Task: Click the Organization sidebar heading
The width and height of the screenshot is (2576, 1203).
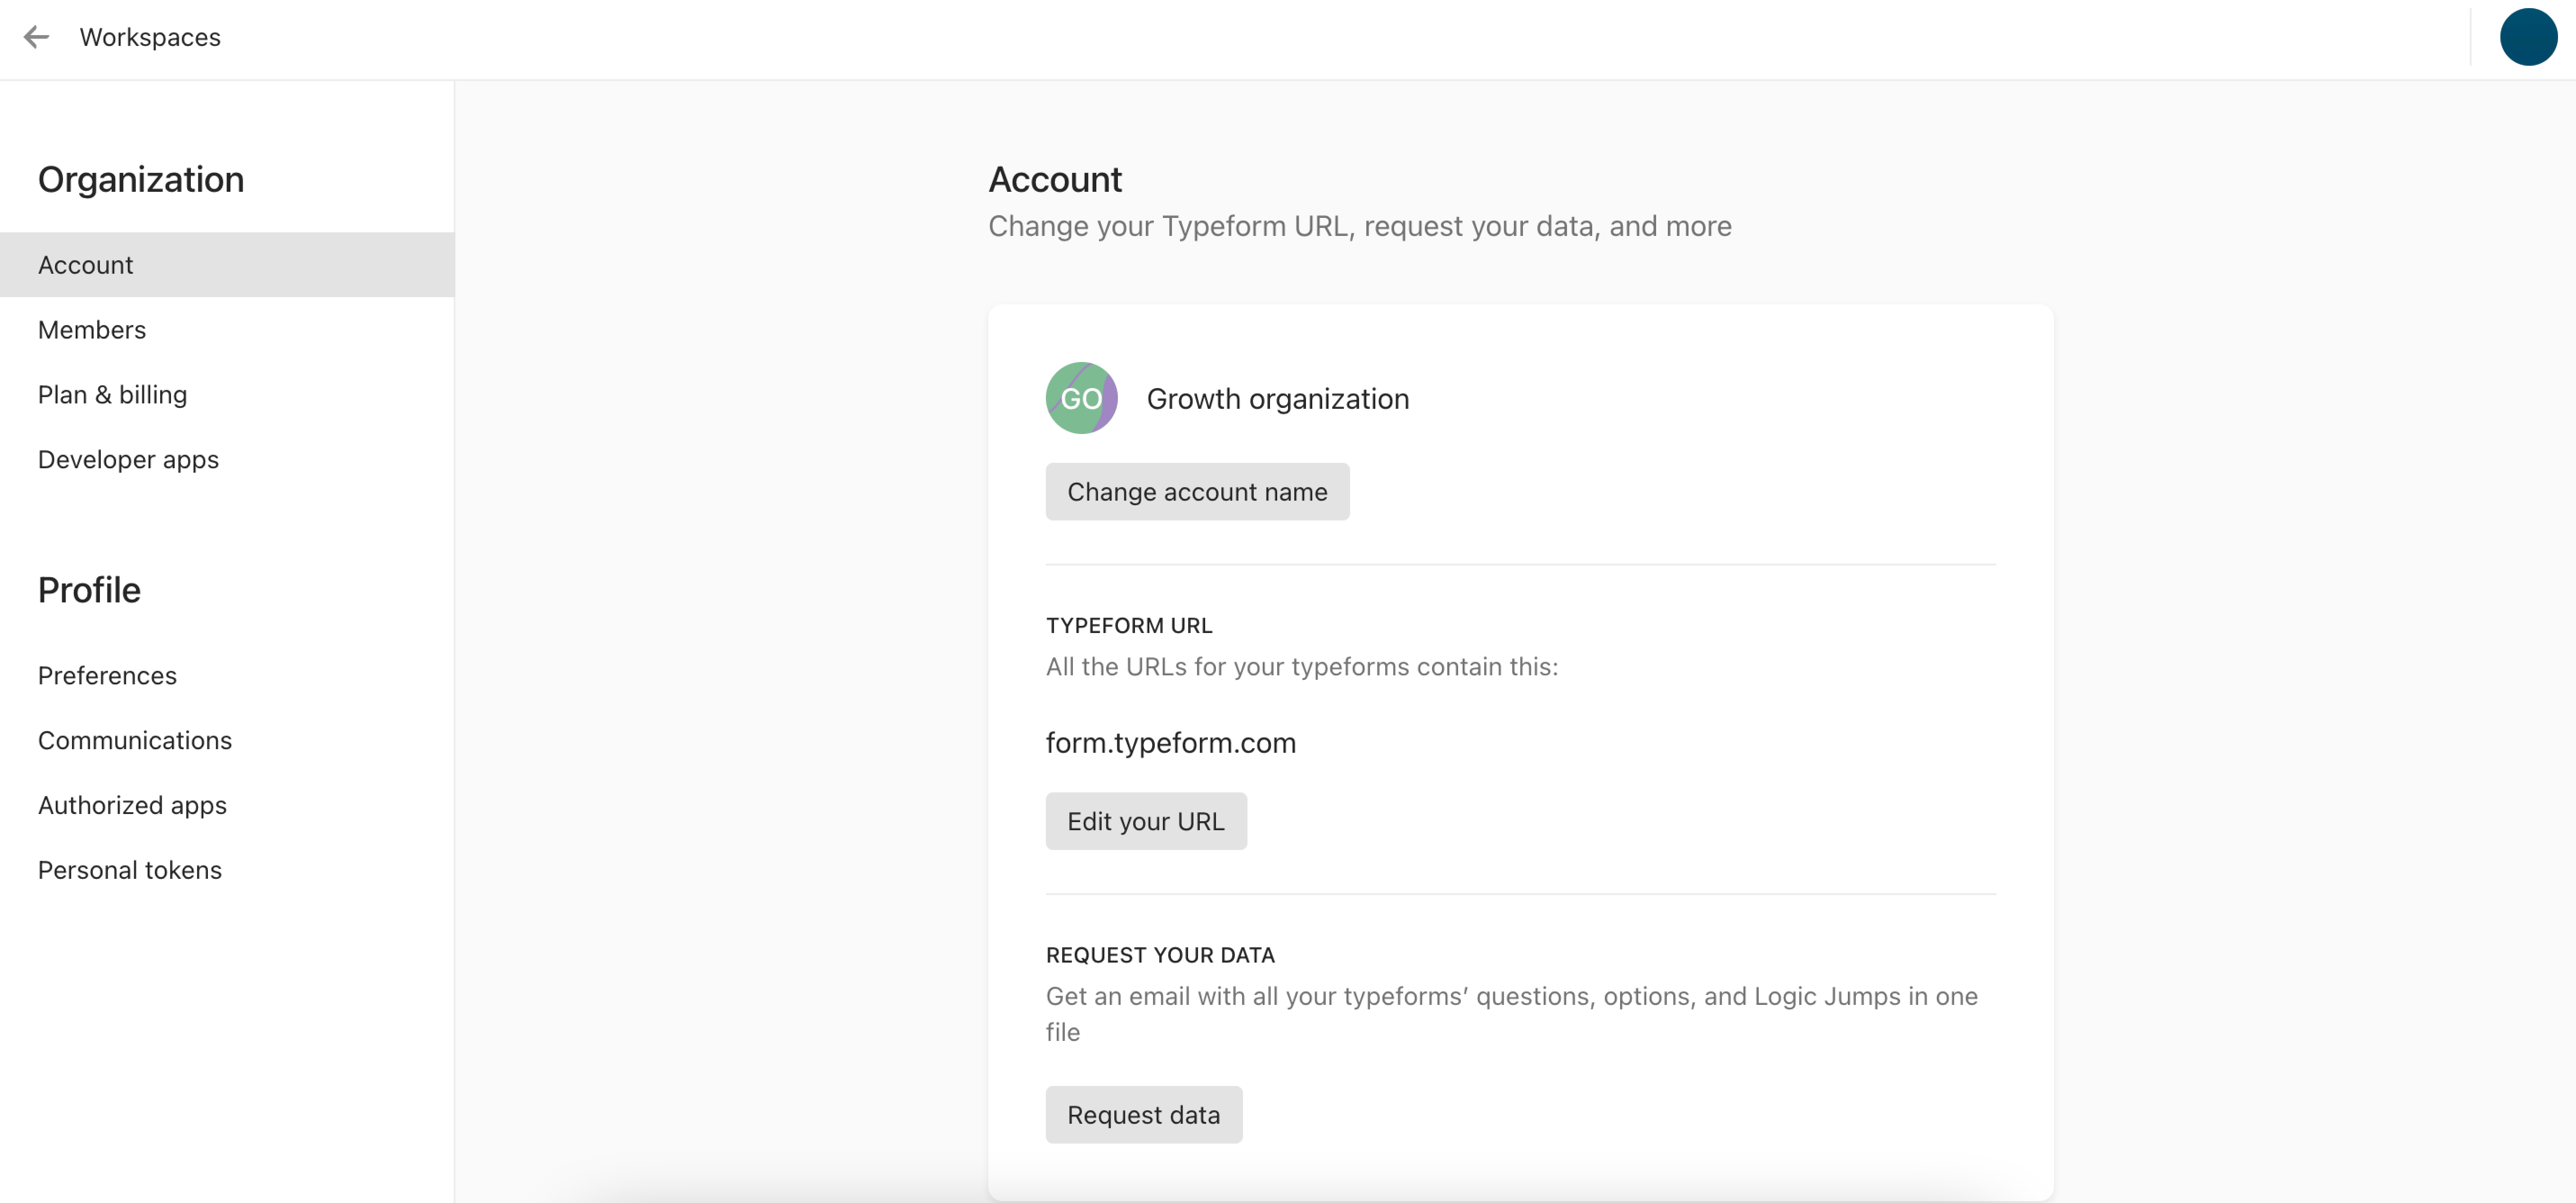Action: (x=141, y=180)
